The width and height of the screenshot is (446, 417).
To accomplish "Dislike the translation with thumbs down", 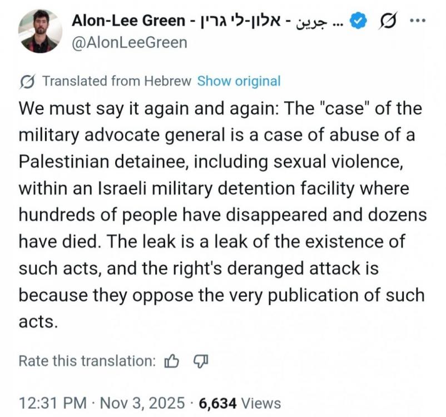I will point(200,361).
